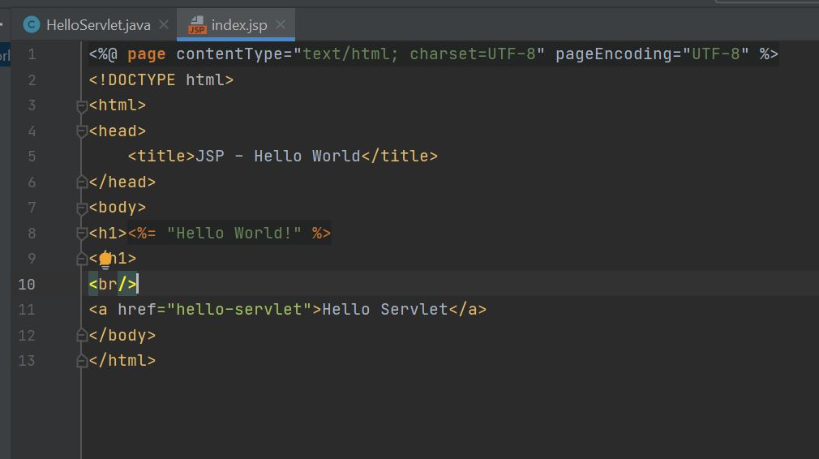Click line number 11 in the gutter
Viewport: 819px width, 459px height.
pyautogui.click(x=27, y=310)
